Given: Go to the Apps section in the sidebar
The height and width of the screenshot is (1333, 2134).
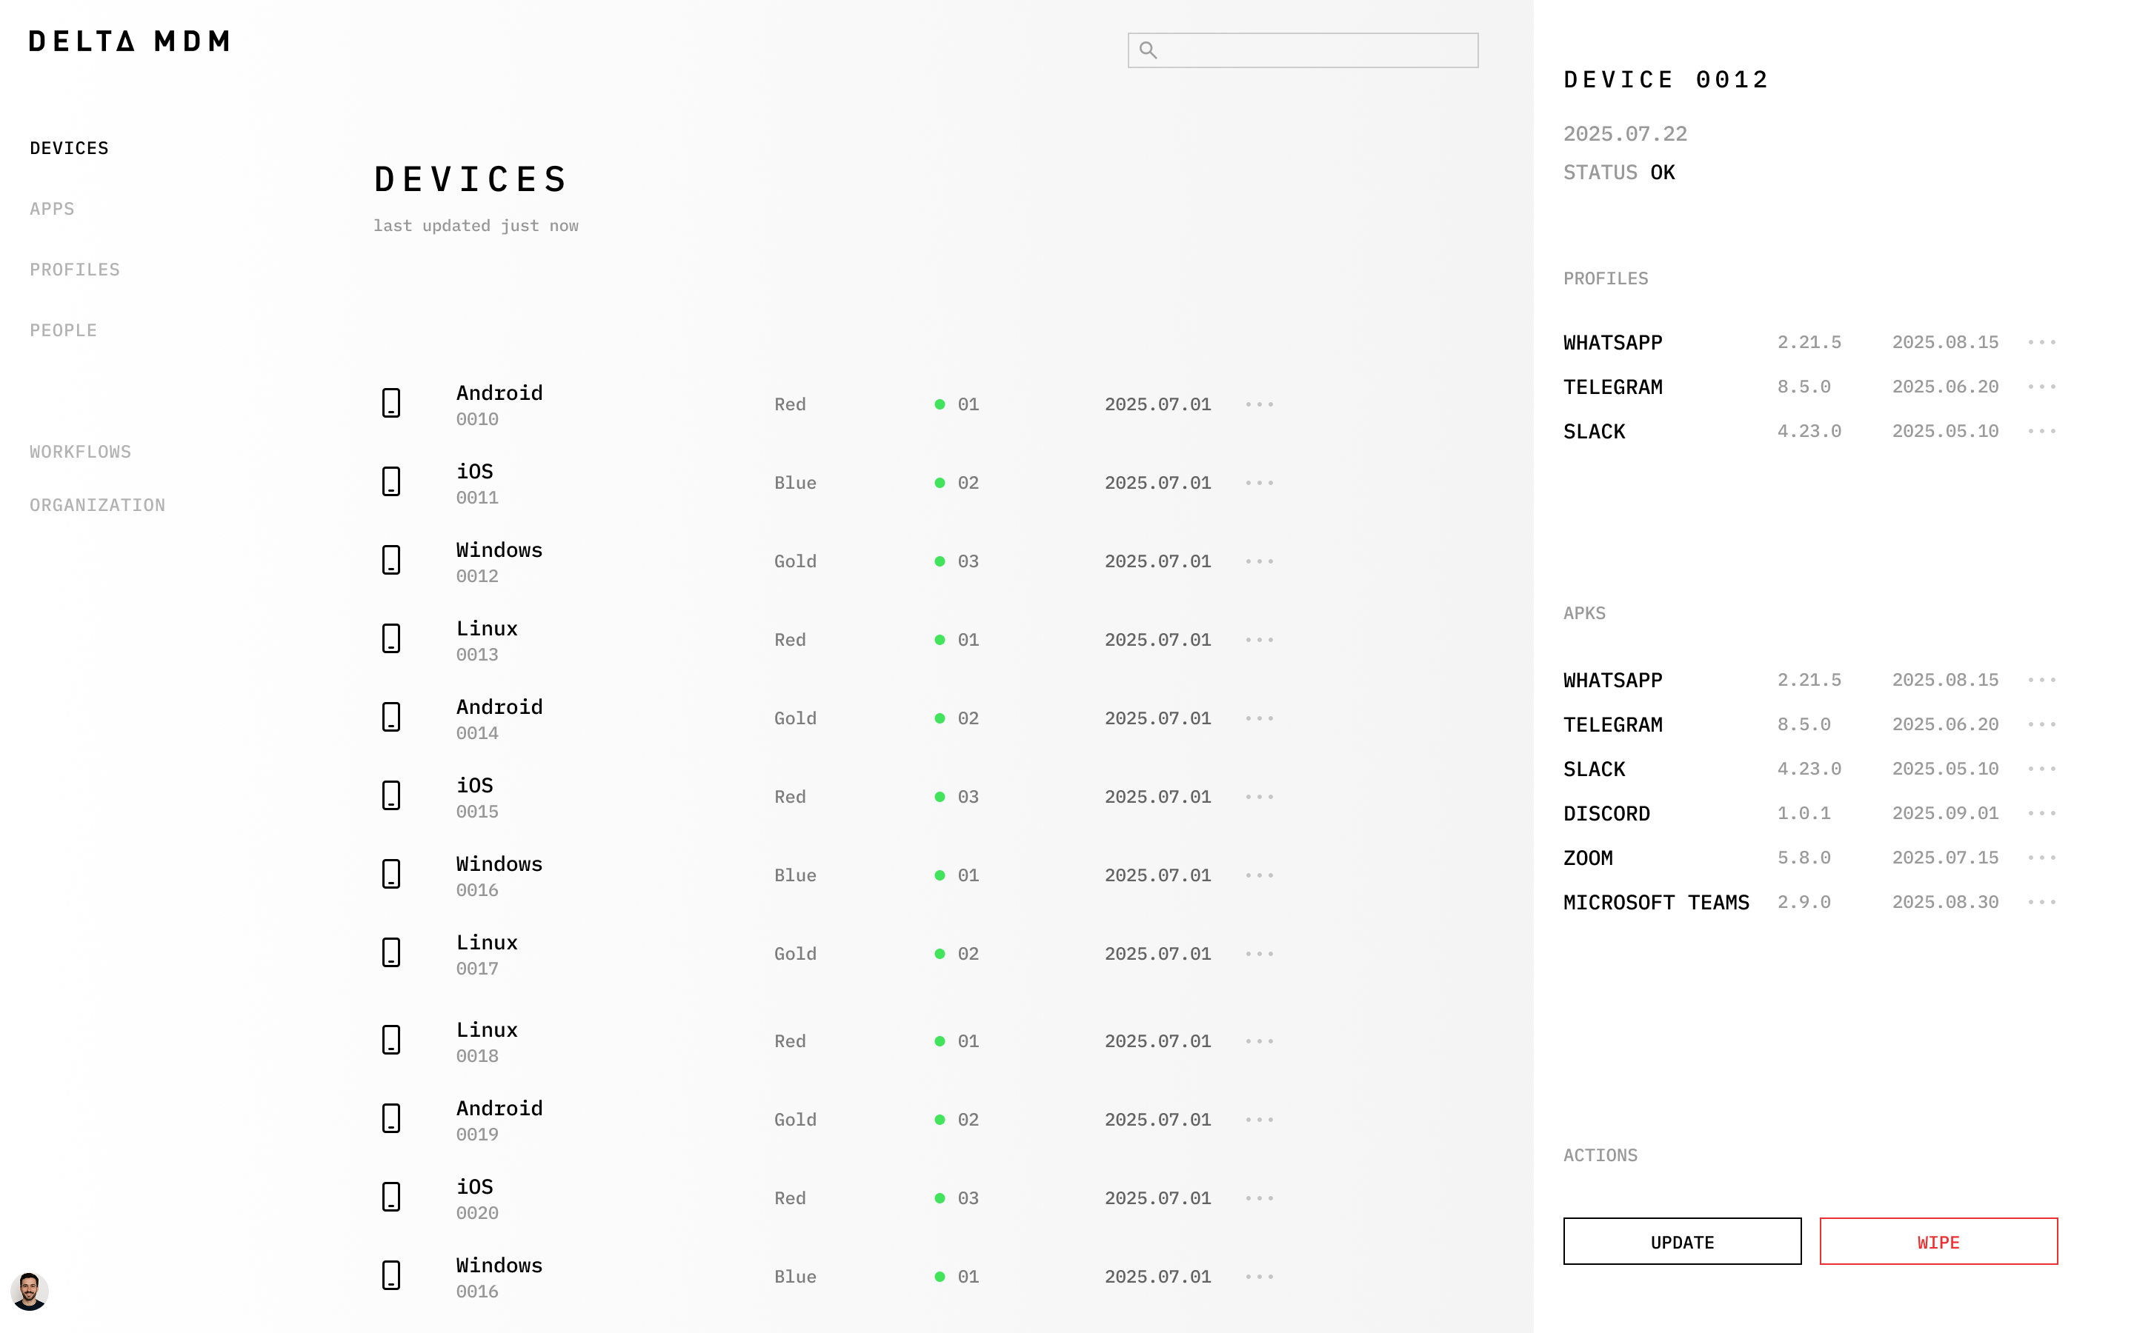Looking at the screenshot, I should pyautogui.click(x=52, y=209).
